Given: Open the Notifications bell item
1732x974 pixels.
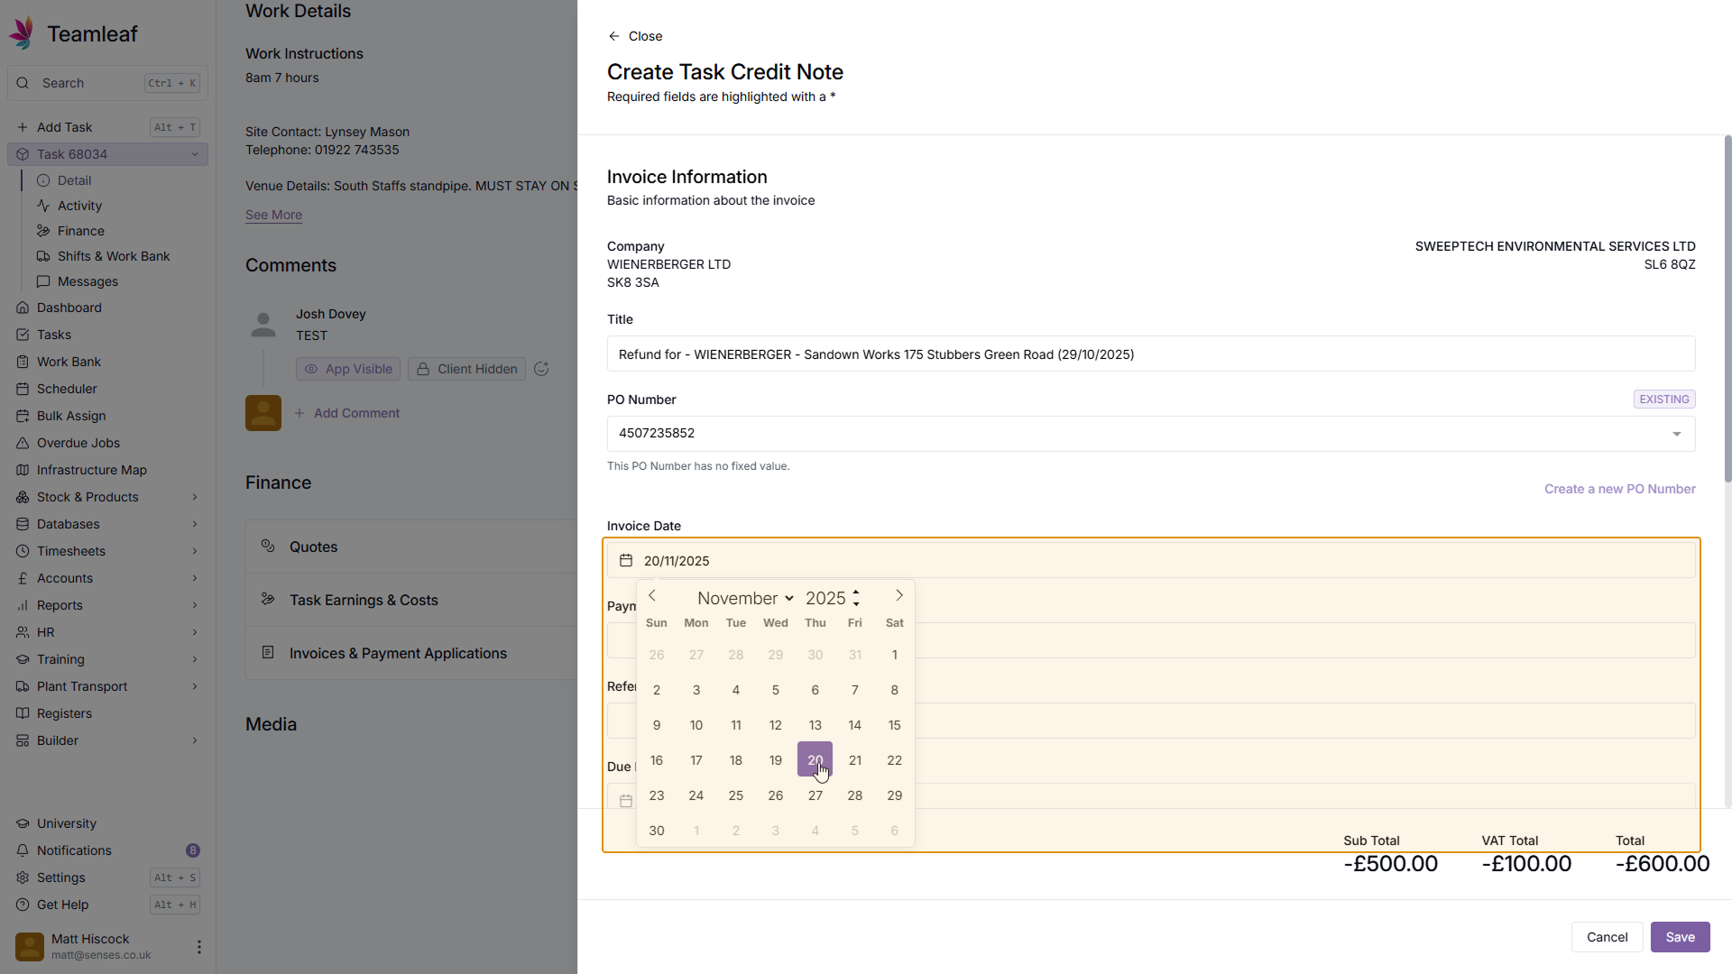Looking at the screenshot, I should pyautogui.click(x=74, y=850).
